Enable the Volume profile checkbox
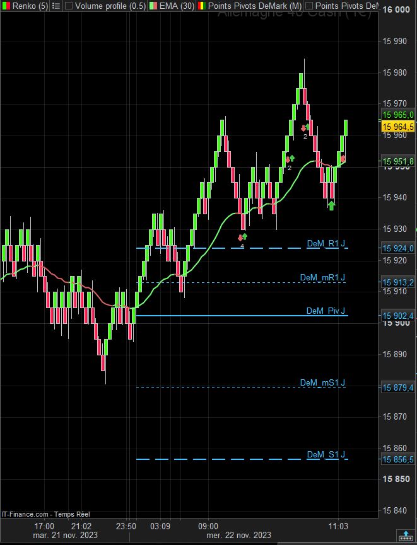This screenshot has width=417, height=545. [x=69, y=6]
